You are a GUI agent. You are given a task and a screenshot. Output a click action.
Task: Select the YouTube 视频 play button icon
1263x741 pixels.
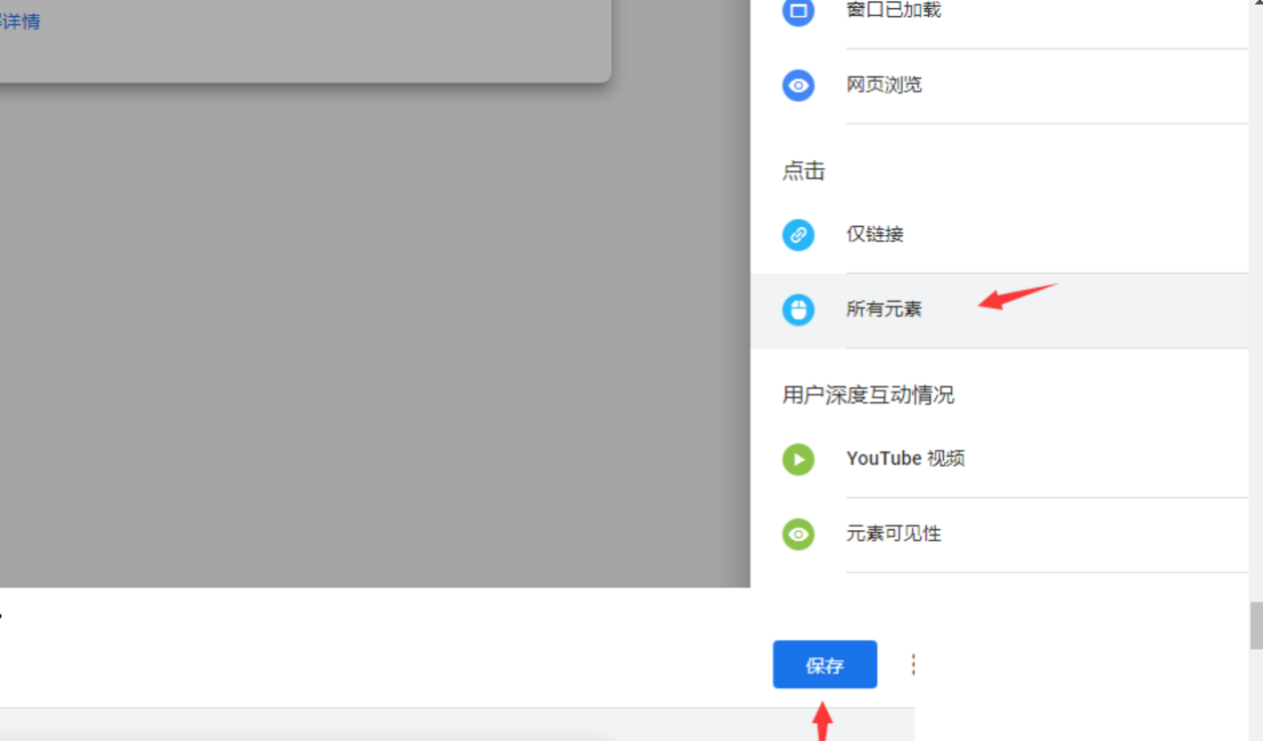coord(798,459)
